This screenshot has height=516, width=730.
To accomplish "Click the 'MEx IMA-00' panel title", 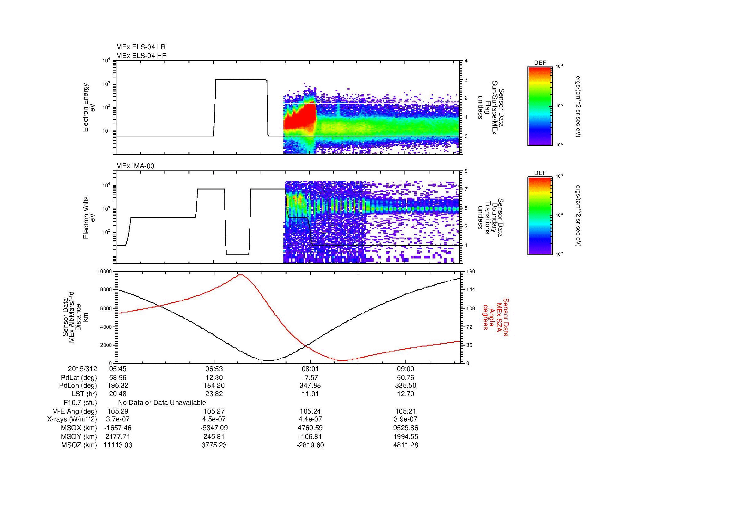I will tap(135, 166).
